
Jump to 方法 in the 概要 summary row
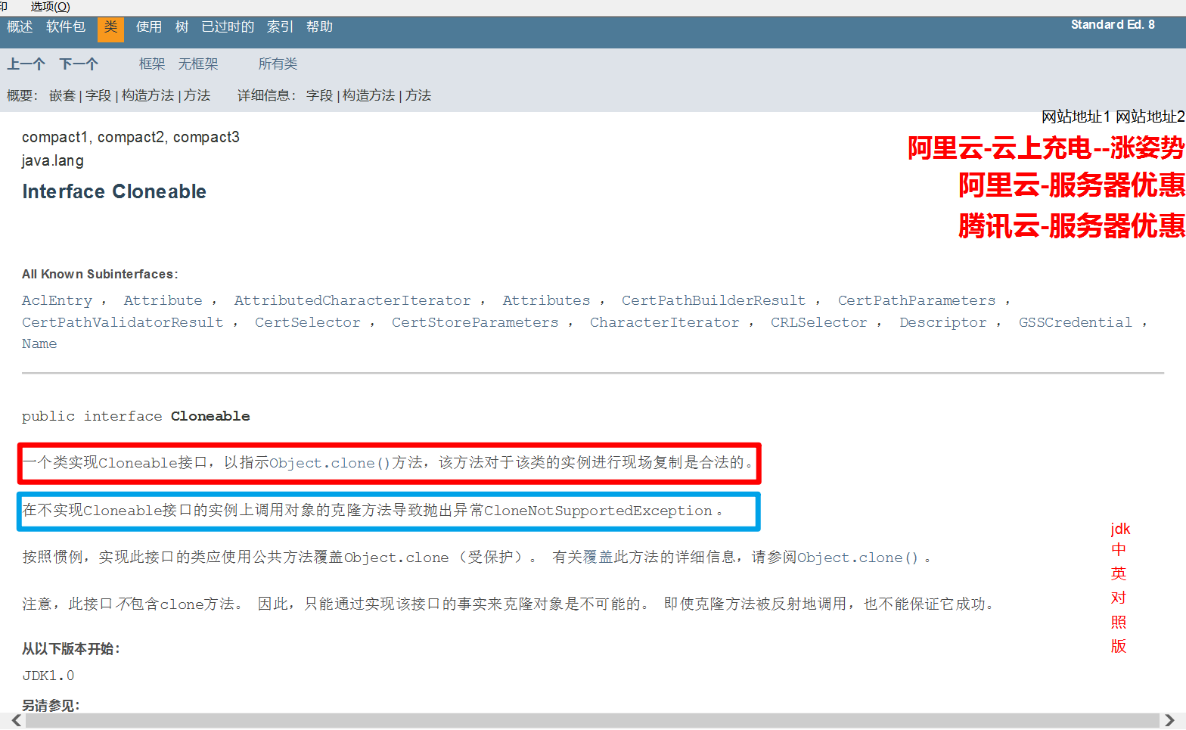(197, 95)
